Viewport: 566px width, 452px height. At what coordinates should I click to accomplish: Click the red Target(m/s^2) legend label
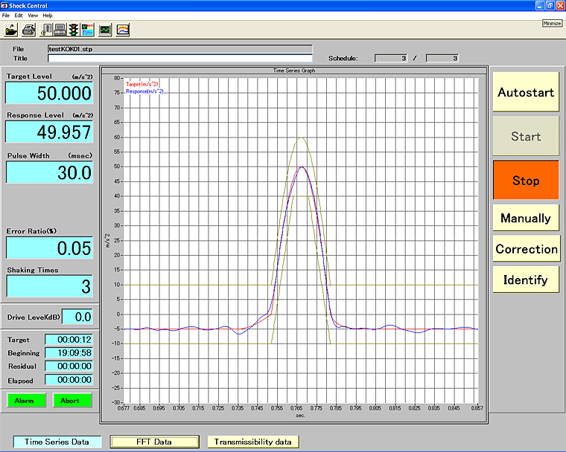click(141, 84)
